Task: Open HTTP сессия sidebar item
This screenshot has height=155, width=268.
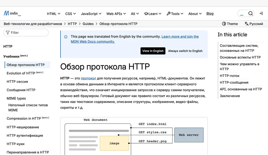Action: pyautogui.click(x=17, y=82)
